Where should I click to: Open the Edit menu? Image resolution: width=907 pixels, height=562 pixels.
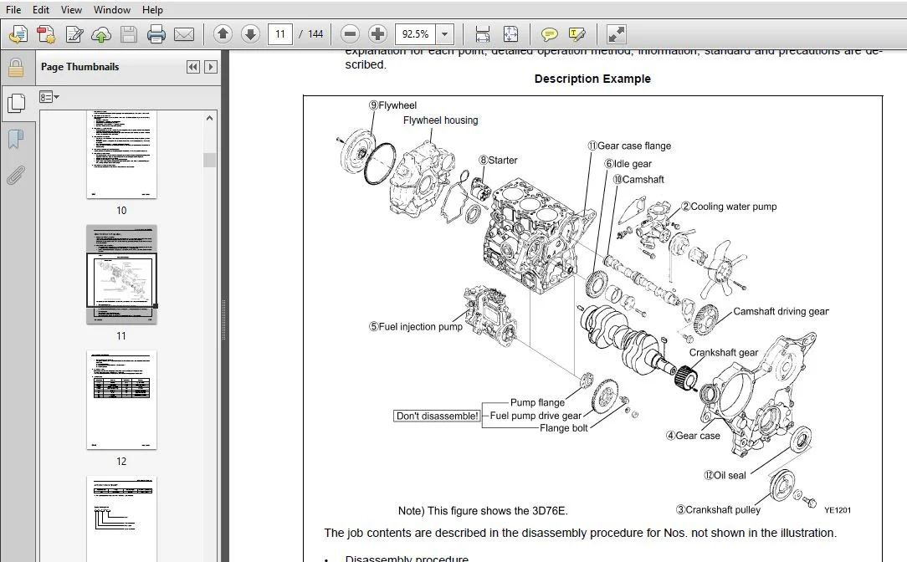40,10
